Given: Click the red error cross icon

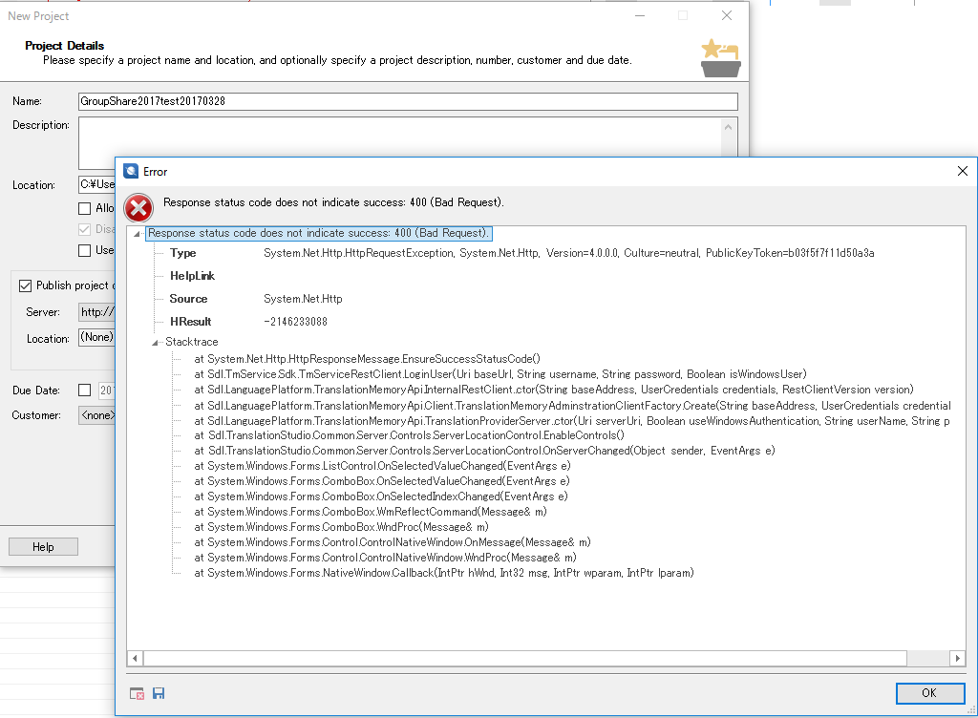Looking at the screenshot, I should (138, 206).
